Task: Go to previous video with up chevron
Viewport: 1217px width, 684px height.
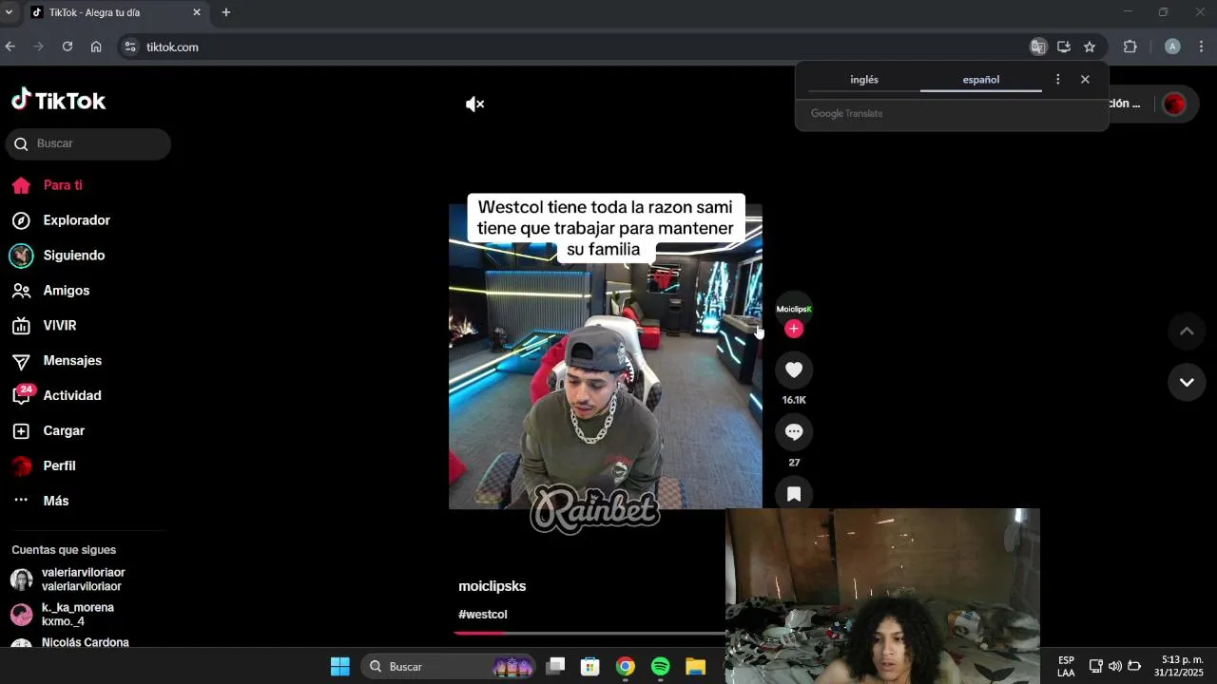Action: pyautogui.click(x=1187, y=332)
